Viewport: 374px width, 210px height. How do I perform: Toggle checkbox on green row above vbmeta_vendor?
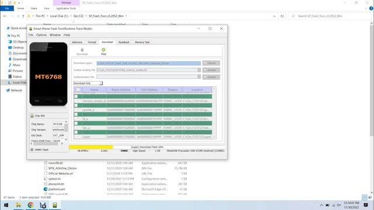click(x=76, y=96)
